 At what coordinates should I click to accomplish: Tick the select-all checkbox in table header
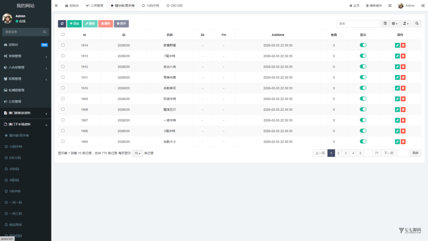tap(63, 35)
